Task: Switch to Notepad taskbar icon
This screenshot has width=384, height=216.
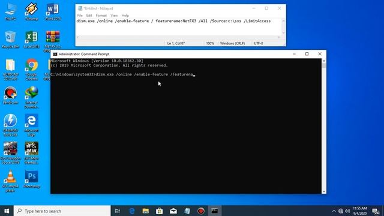Action: [x=187, y=211]
